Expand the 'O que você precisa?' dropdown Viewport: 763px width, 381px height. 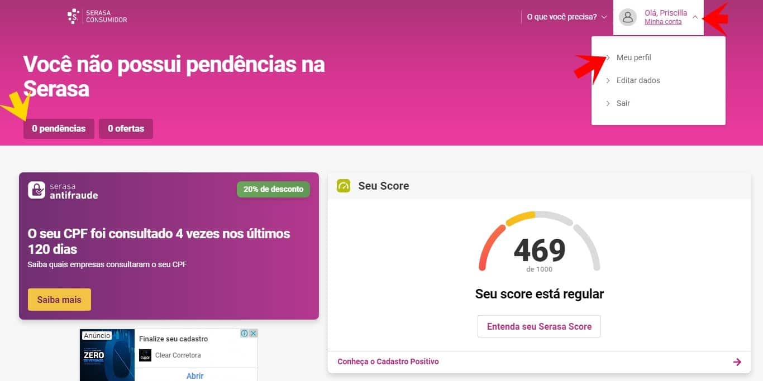click(566, 17)
